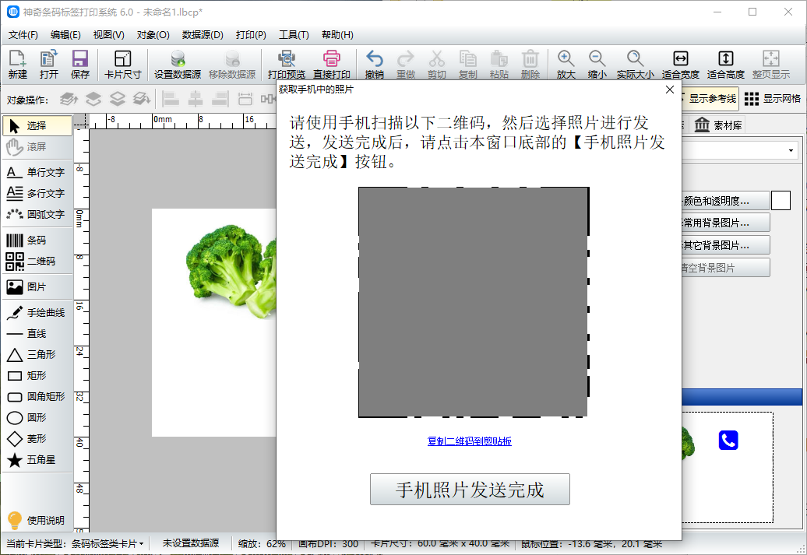This screenshot has height=555, width=807.
Task: Select the 圆角矩形 rounded rectangle tool
Action: [x=37, y=396]
